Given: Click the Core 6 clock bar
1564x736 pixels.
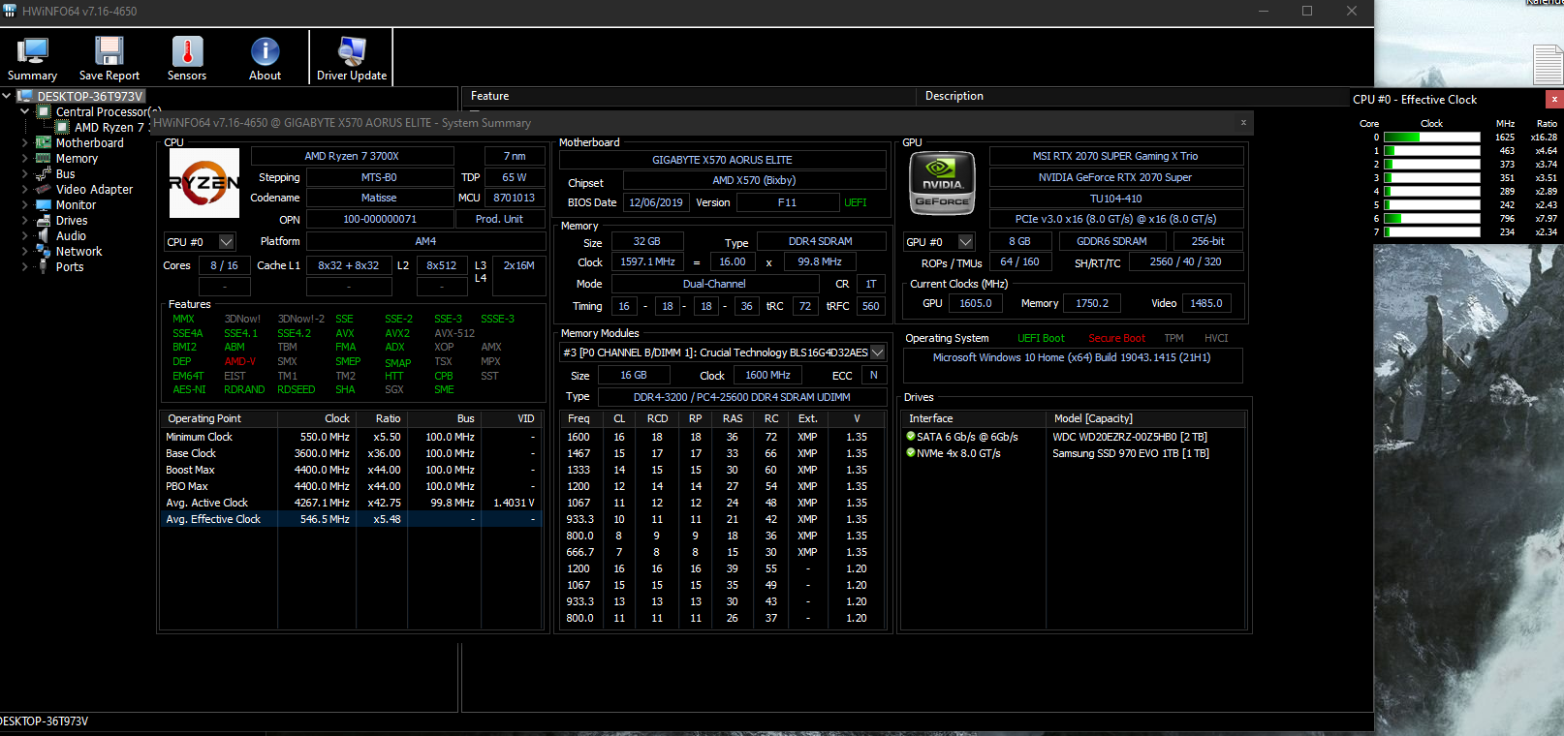Looking at the screenshot, I should pos(1432,219).
